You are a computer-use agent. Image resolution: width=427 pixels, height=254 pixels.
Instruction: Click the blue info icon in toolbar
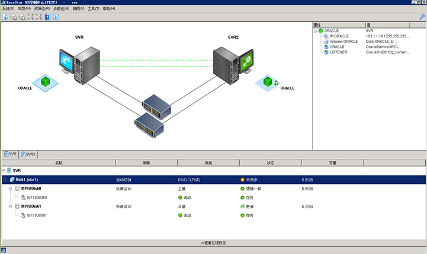56,17
